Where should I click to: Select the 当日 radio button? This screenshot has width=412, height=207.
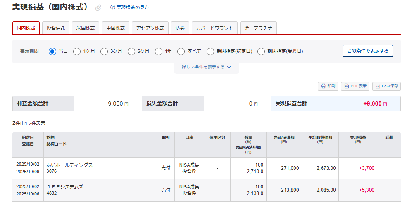pyautogui.click(x=52, y=52)
